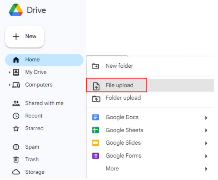The image size is (218, 180).
Task: Open Starred files section
Action: point(44,128)
